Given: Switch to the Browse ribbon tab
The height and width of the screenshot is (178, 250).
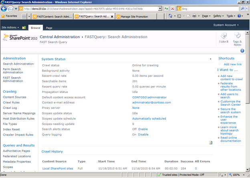Looking at the screenshot, I should [36, 28].
